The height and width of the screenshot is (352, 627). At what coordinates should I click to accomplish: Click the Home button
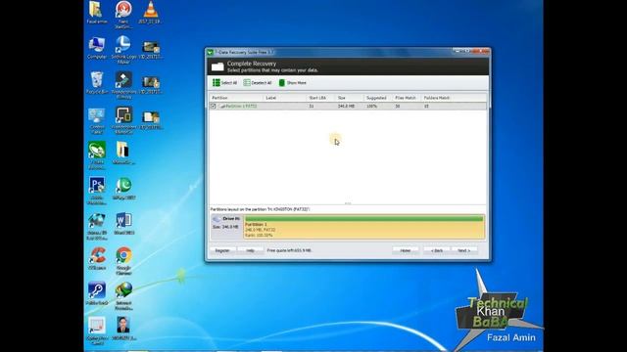(x=406, y=250)
